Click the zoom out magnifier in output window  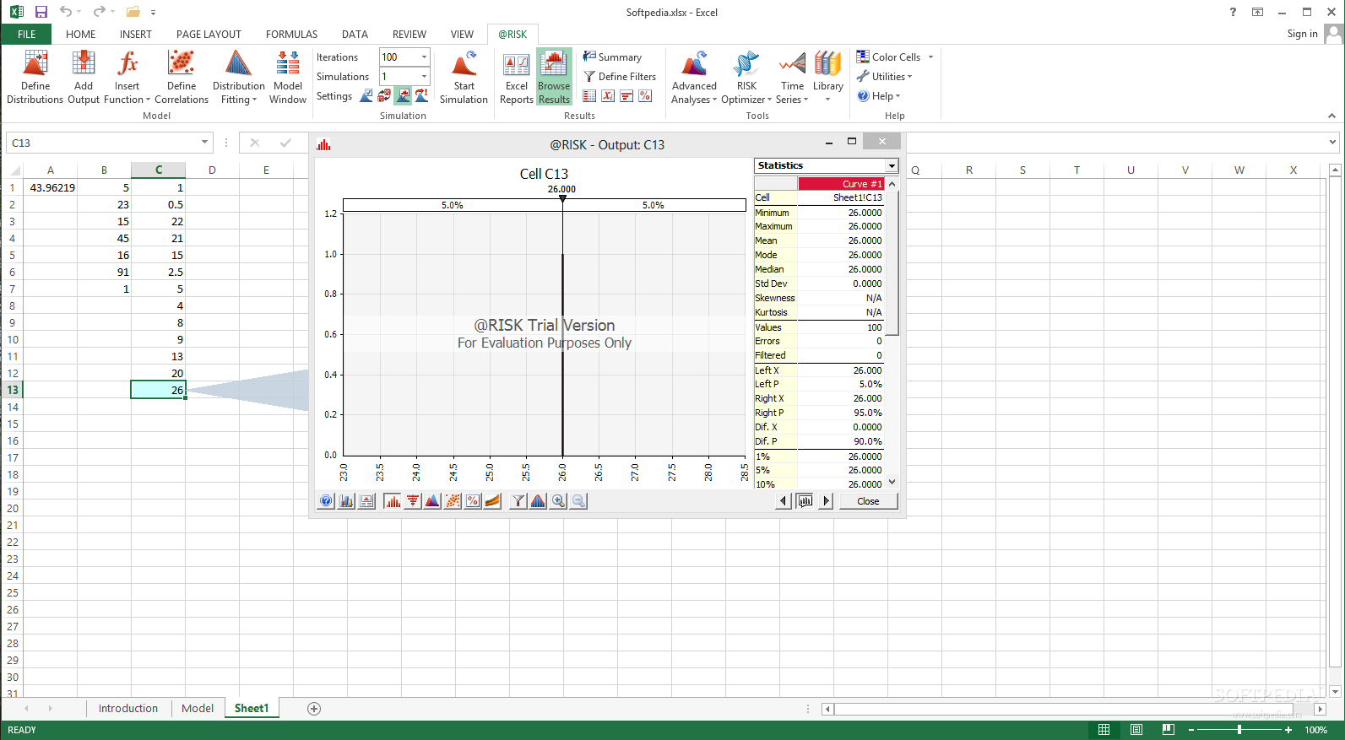point(578,501)
